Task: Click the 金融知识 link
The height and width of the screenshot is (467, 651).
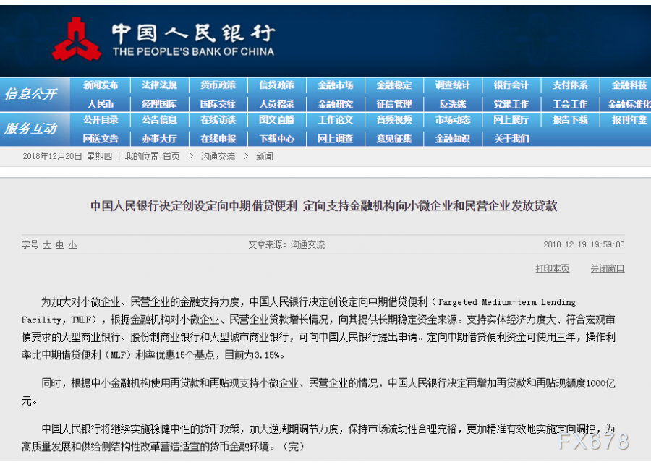Action: coord(453,139)
